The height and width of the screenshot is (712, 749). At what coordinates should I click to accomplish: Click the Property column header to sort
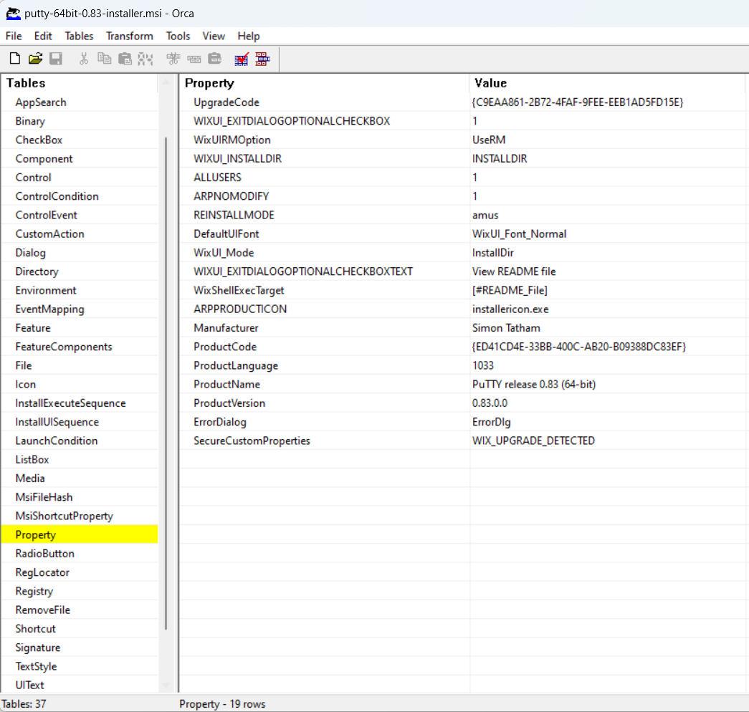click(209, 83)
